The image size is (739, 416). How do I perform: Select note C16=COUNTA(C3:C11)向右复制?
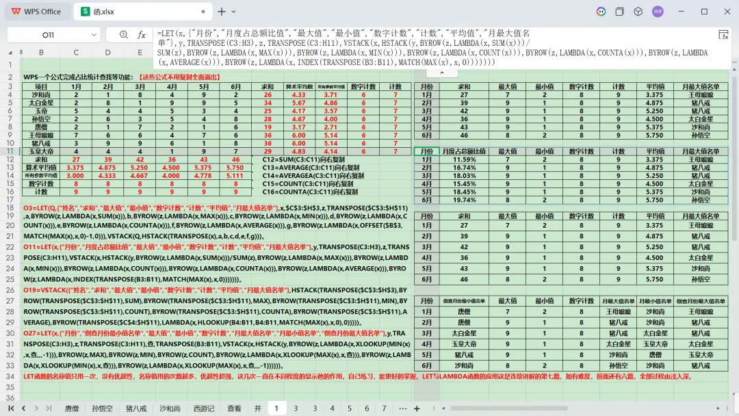point(310,192)
